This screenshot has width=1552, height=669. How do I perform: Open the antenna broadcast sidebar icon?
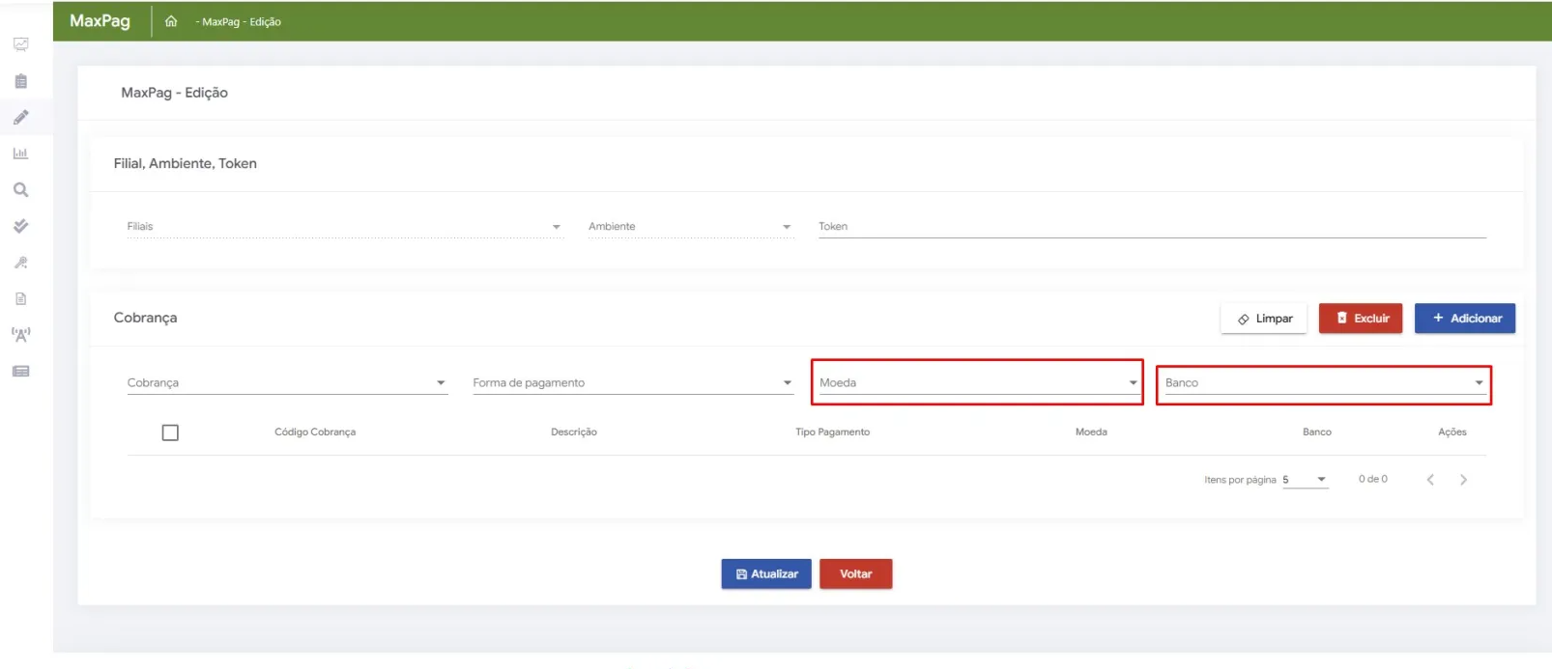coord(20,335)
